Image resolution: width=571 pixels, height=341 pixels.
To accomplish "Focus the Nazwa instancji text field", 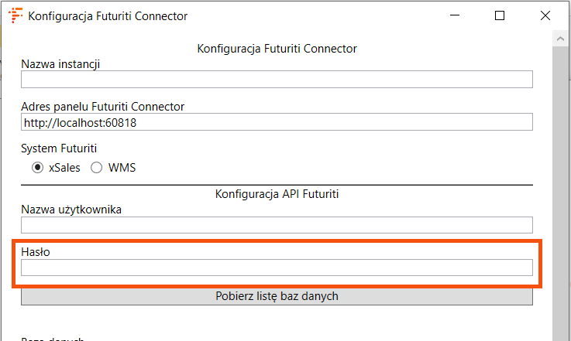I will tap(277, 79).
